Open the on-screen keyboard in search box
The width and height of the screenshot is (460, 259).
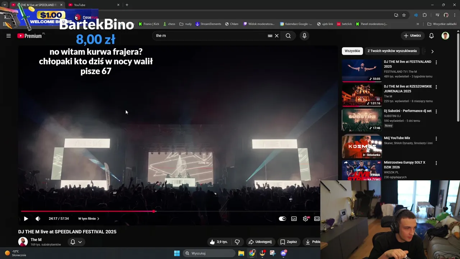[x=270, y=36]
